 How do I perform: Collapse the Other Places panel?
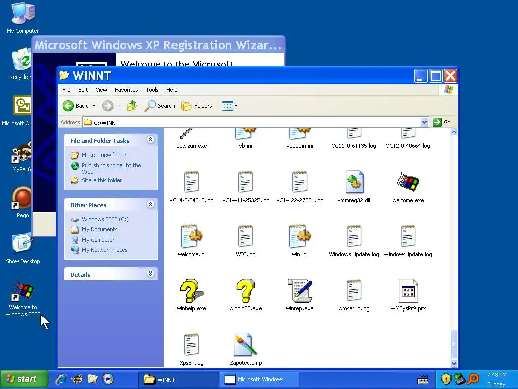pos(150,204)
